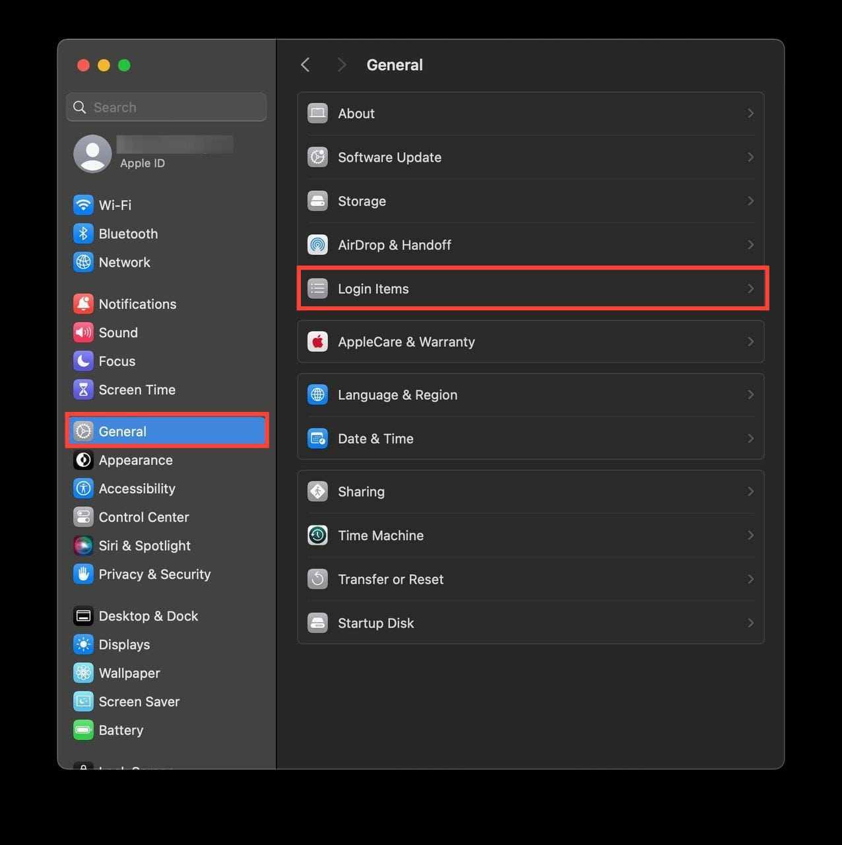This screenshot has width=842, height=845.
Task: Click the Control Center icon
Action: point(83,517)
